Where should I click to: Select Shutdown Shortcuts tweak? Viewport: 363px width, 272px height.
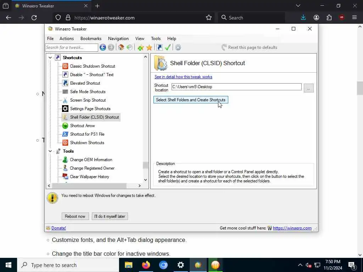coord(87,143)
